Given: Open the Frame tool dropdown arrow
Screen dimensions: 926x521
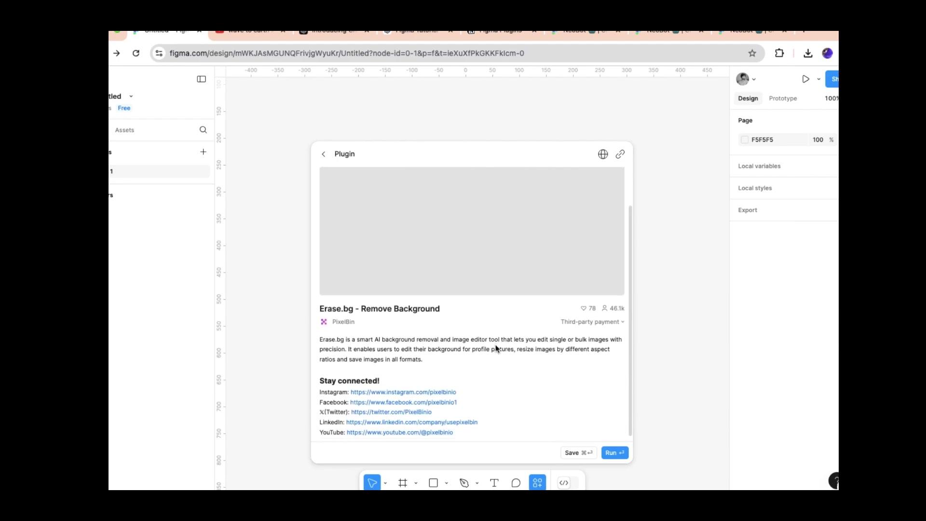Looking at the screenshot, I should (415, 483).
